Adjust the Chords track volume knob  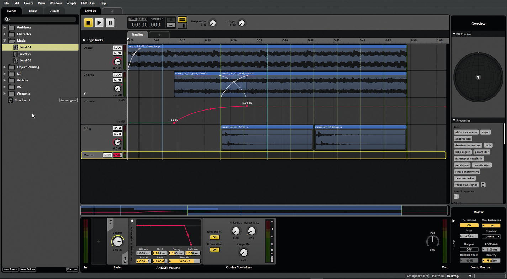pyautogui.click(x=117, y=89)
